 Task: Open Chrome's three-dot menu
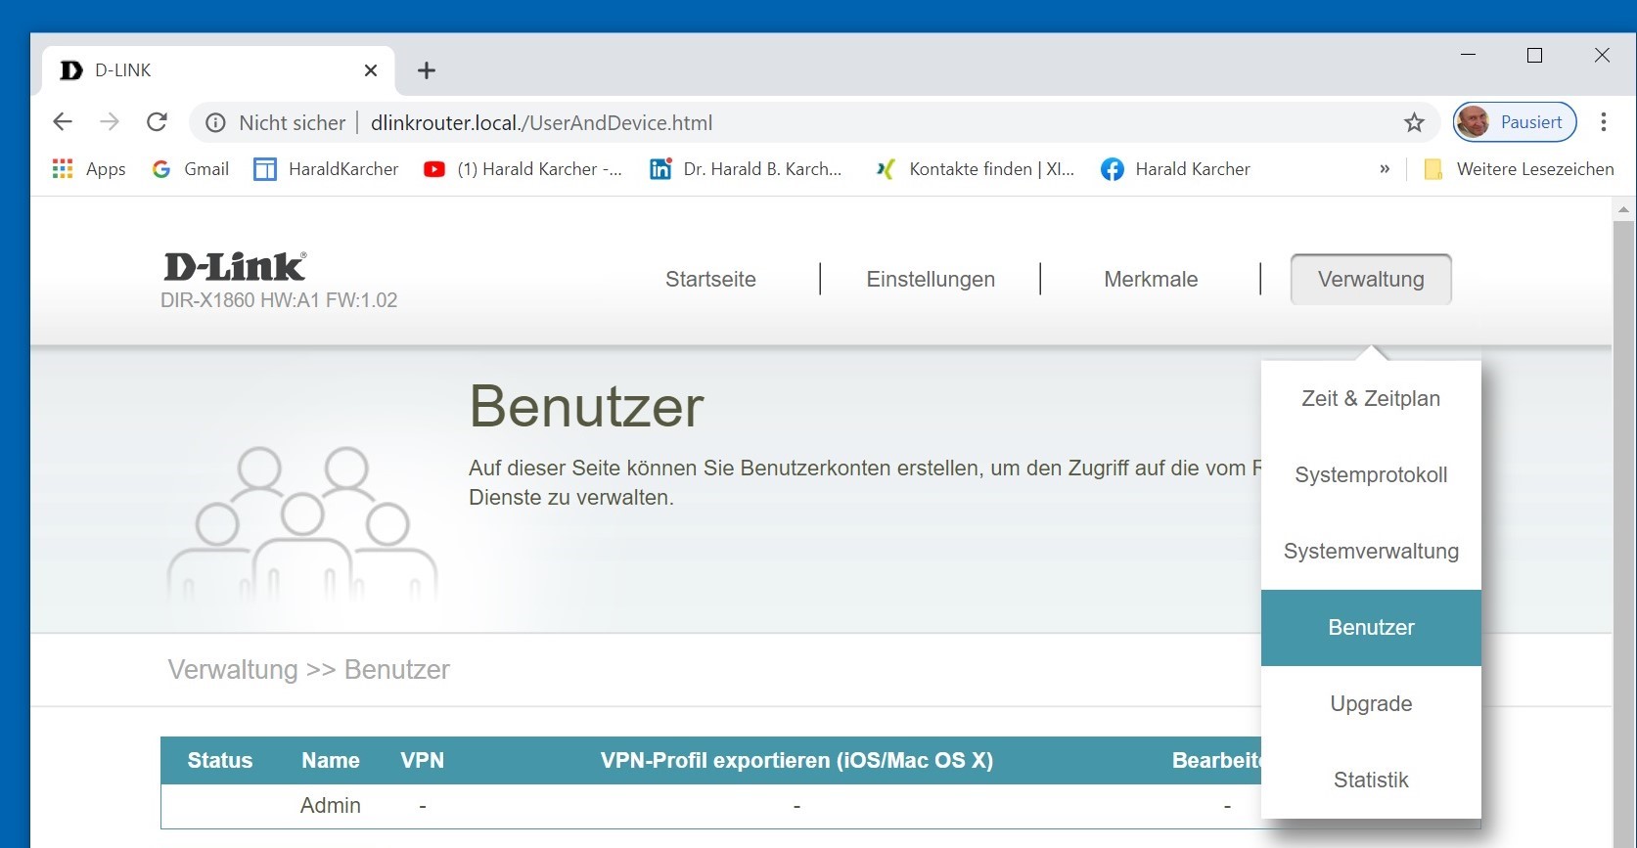point(1603,122)
